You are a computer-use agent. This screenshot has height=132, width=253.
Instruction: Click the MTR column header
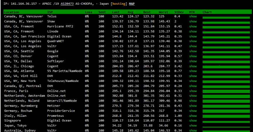192,12
